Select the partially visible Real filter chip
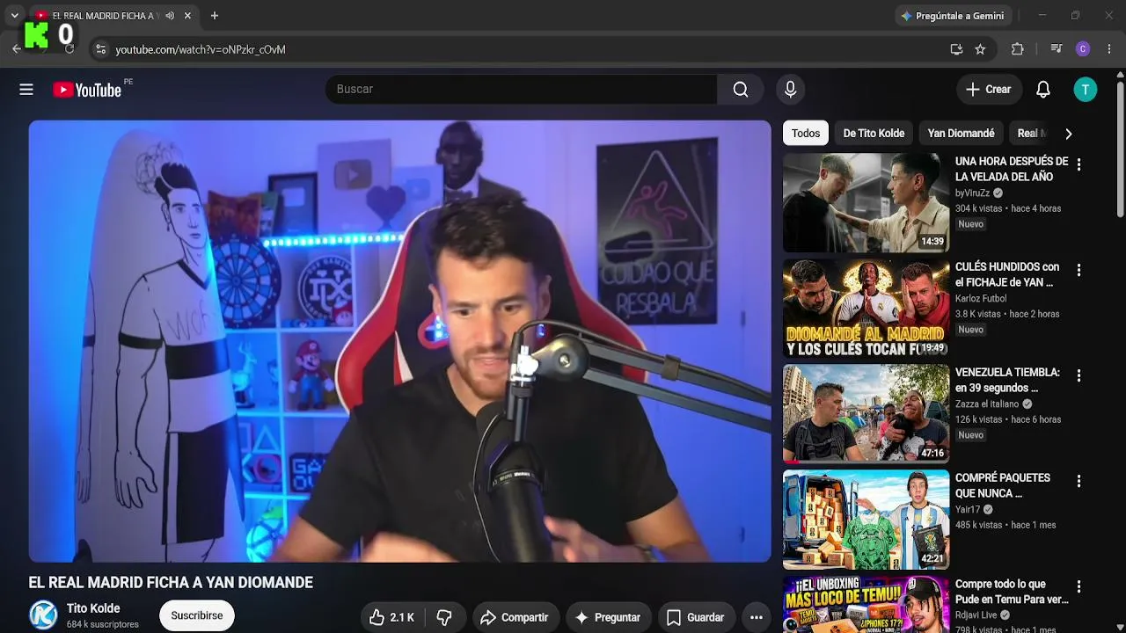Viewport: 1126px width, 633px height. pos(1031,134)
